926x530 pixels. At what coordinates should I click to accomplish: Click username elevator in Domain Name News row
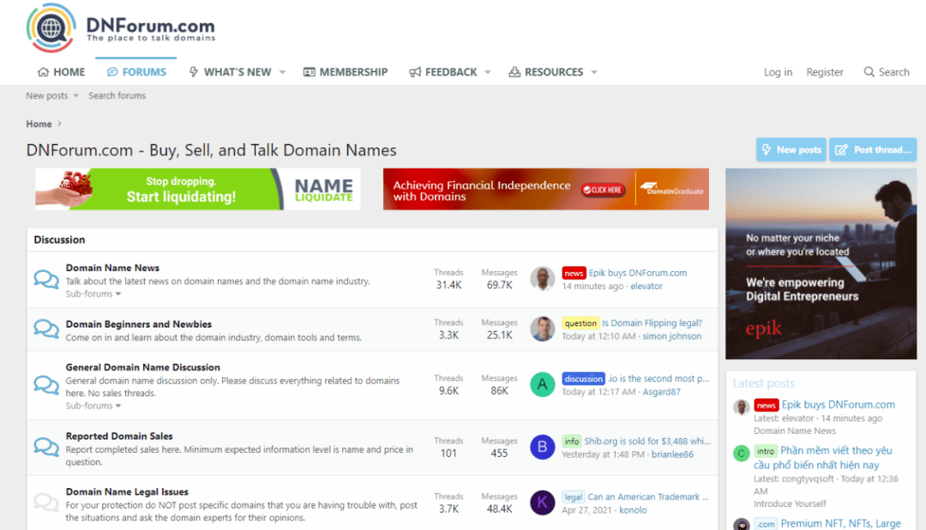646,286
